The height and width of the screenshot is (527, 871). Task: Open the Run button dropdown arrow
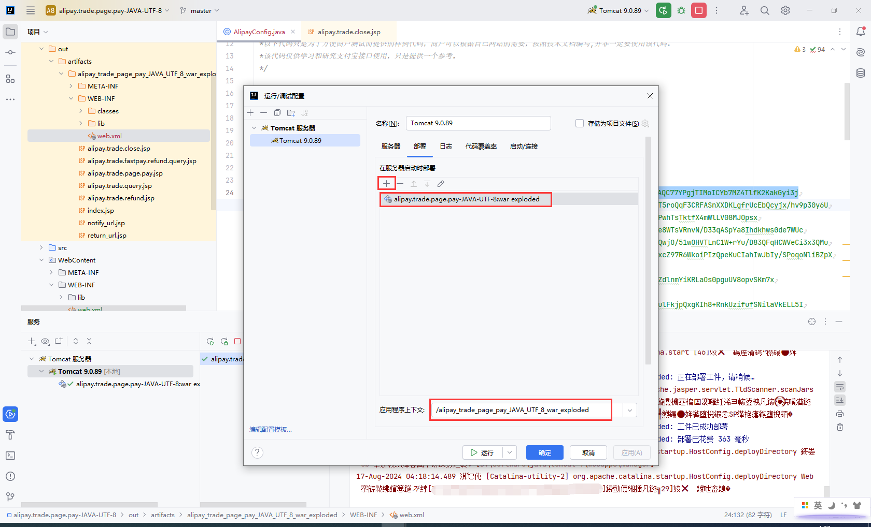tap(510, 452)
